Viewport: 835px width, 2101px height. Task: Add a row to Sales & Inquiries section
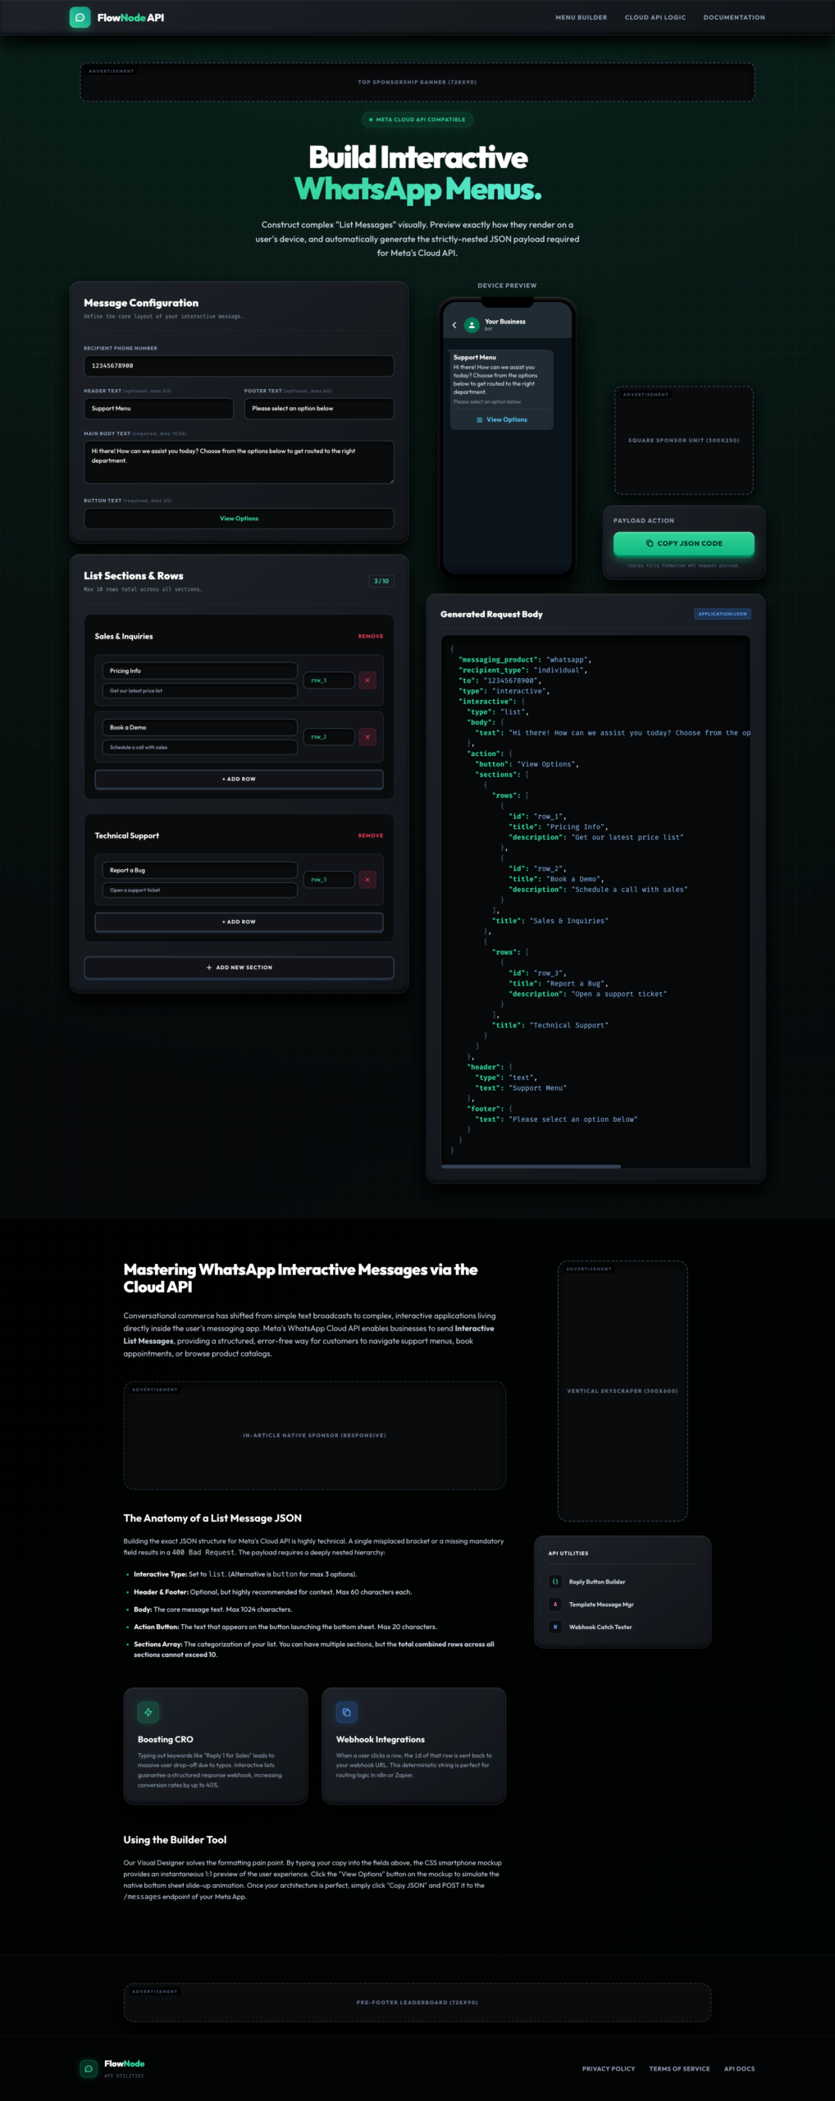pyautogui.click(x=239, y=779)
